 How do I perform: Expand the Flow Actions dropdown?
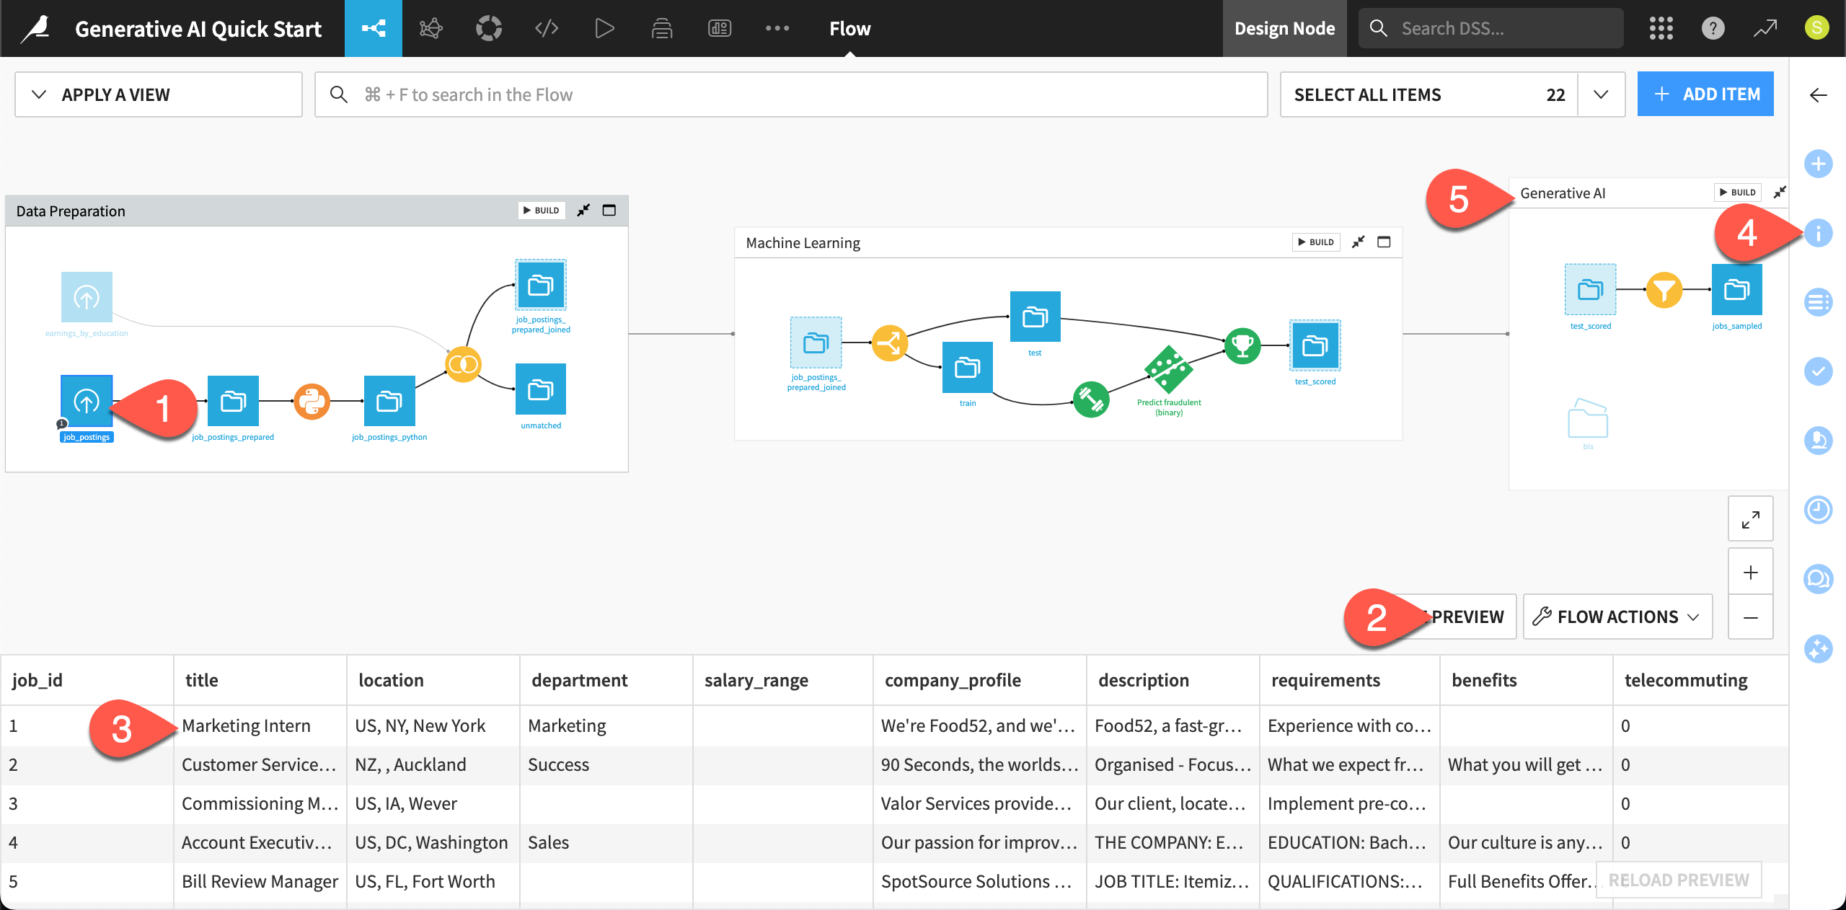coord(1617,617)
